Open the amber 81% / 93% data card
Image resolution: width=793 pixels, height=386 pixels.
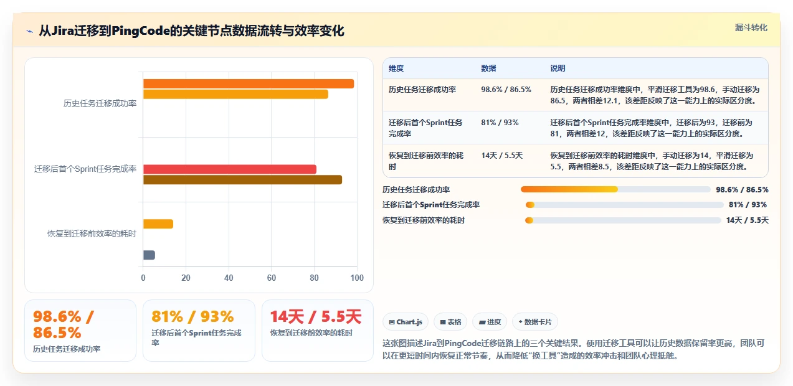click(199, 331)
